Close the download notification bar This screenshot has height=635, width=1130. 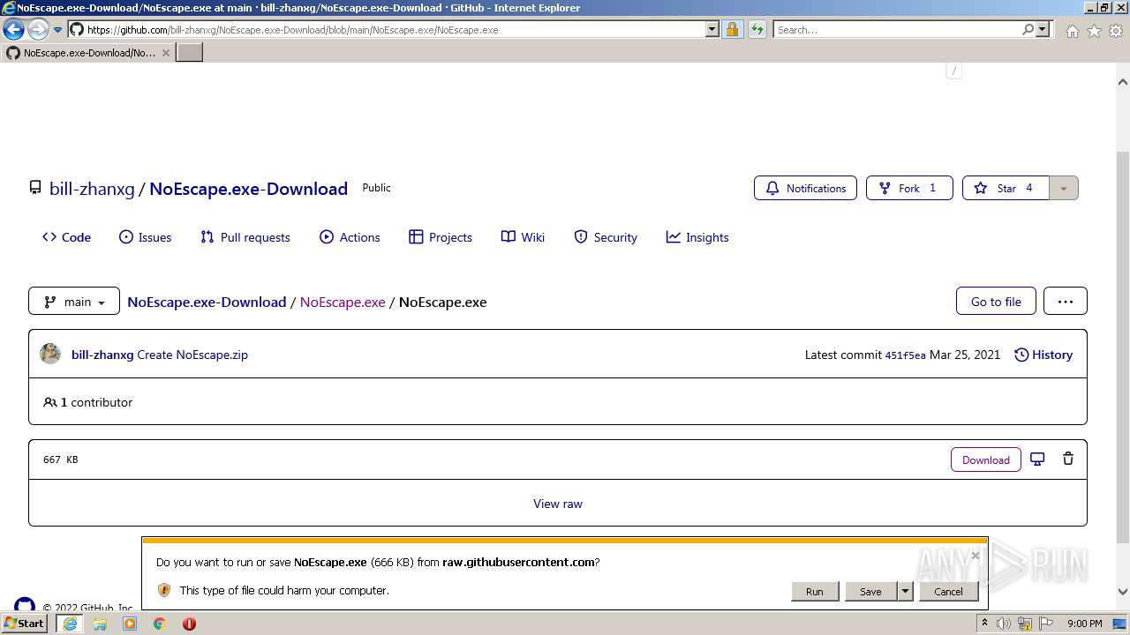(976, 555)
